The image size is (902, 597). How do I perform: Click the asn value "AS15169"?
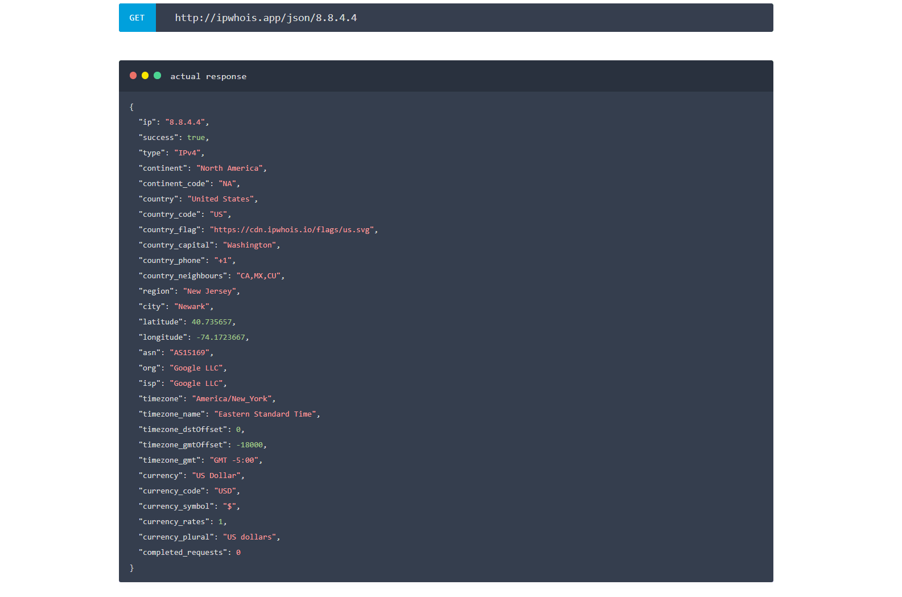coord(190,353)
